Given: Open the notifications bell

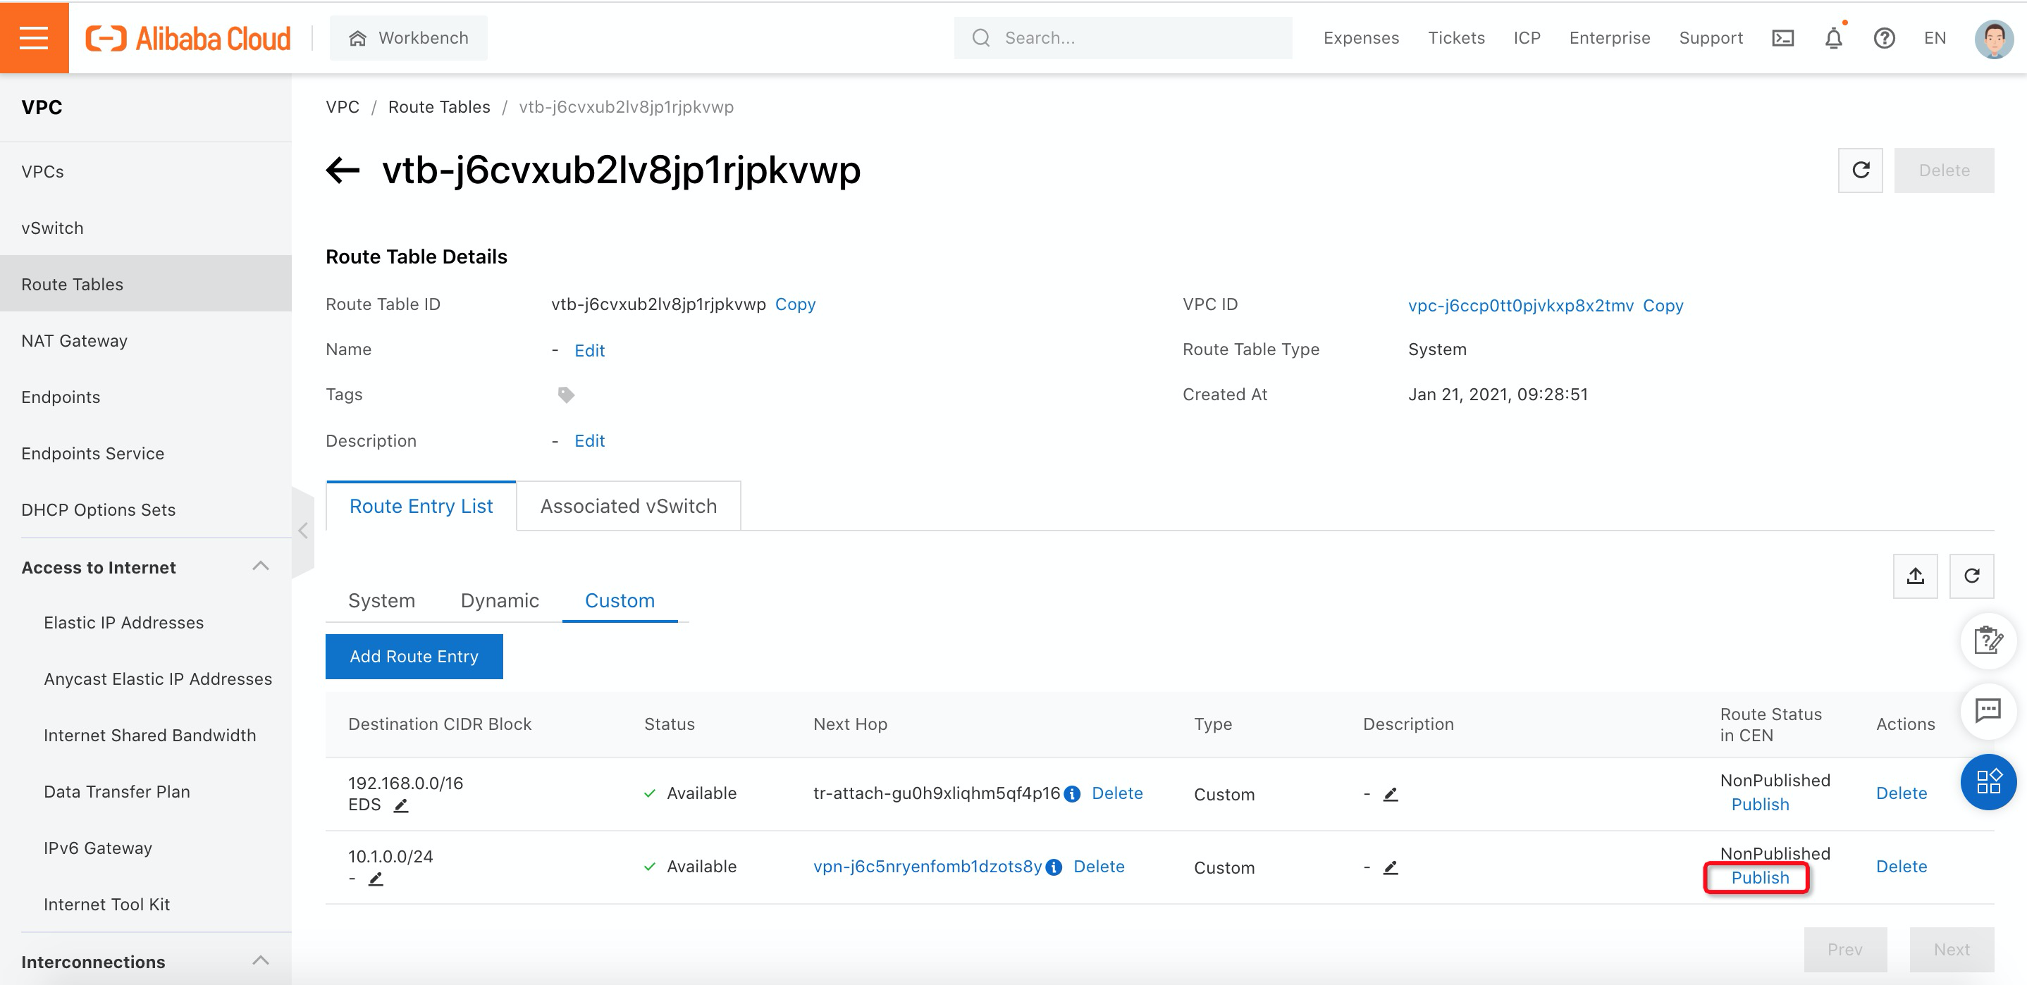Looking at the screenshot, I should (x=1833, y=38).
